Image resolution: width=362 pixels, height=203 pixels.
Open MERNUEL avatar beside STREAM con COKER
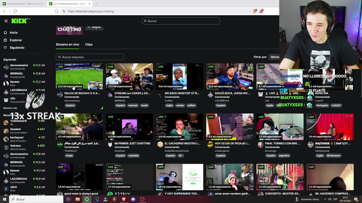(110, 94)
